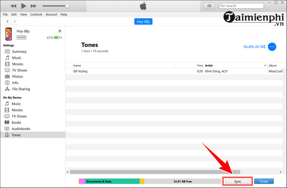The image size is (287, 188).
Task: Click the 1 item • 19 seconds text
Action: point(95,51)
